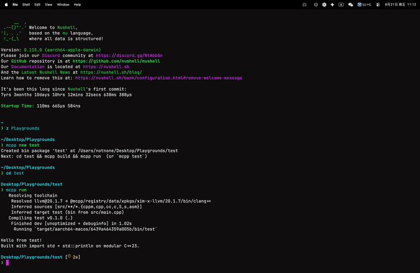The image size is (420, 273).
Task: Open the Window menu
Action: (x=63, y=4)
